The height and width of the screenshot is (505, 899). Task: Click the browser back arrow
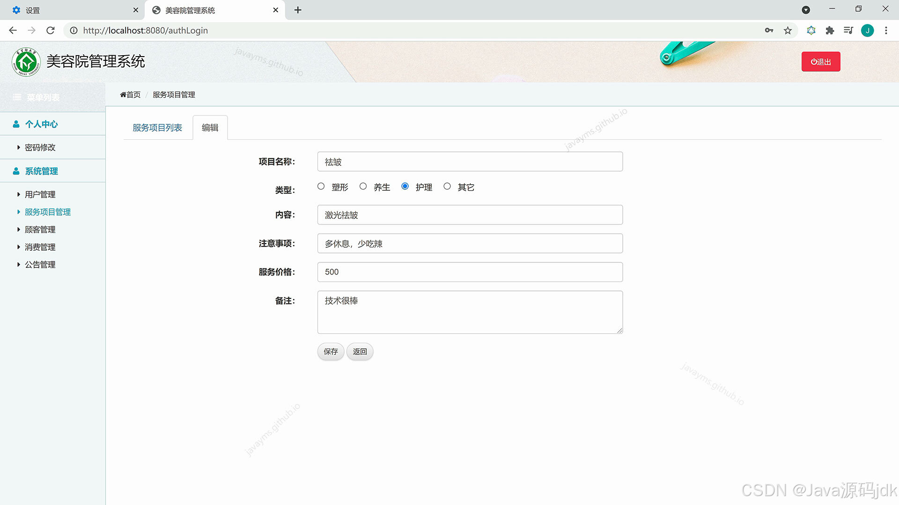pyautogui.click(x=13, y=30)
